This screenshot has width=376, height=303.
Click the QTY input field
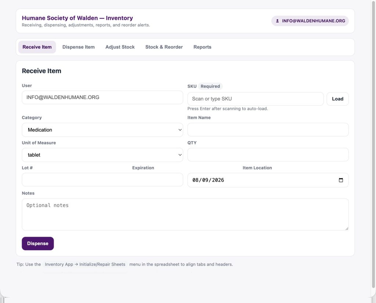click(268, 154)
